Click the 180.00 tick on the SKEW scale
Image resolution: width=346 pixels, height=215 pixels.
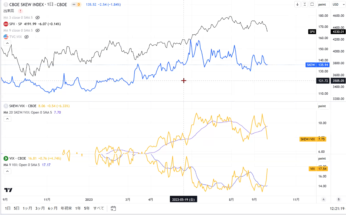323,16
